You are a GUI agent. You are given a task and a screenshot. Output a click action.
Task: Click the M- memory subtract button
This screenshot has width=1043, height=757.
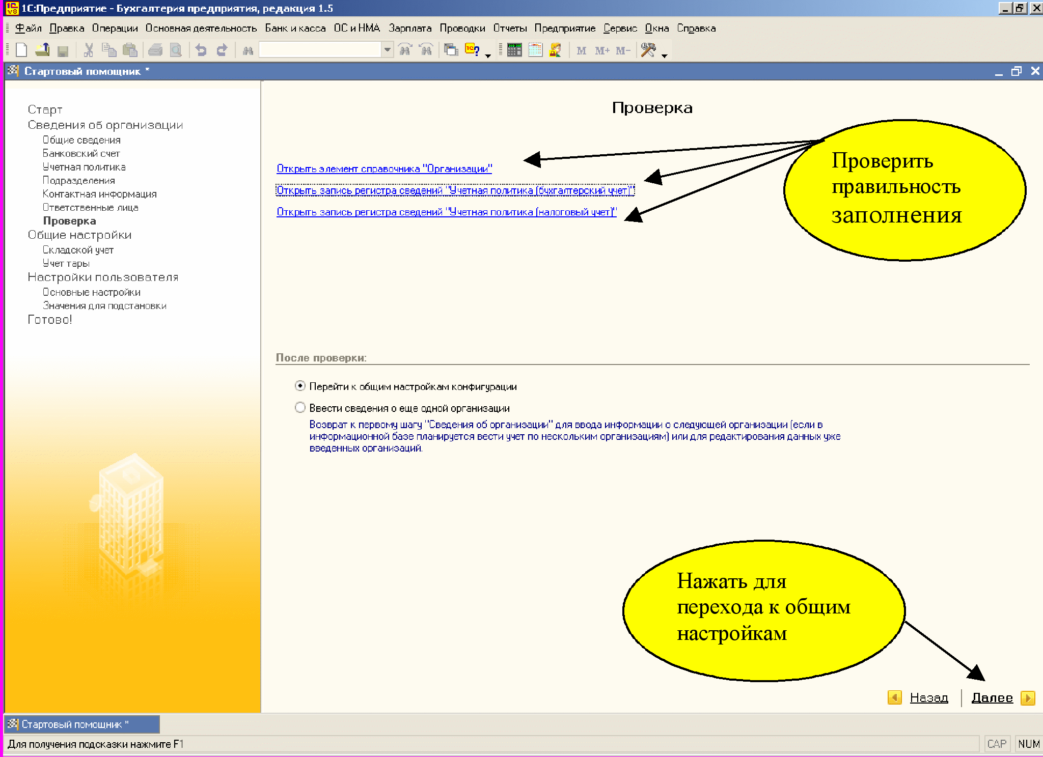point(623,50)
